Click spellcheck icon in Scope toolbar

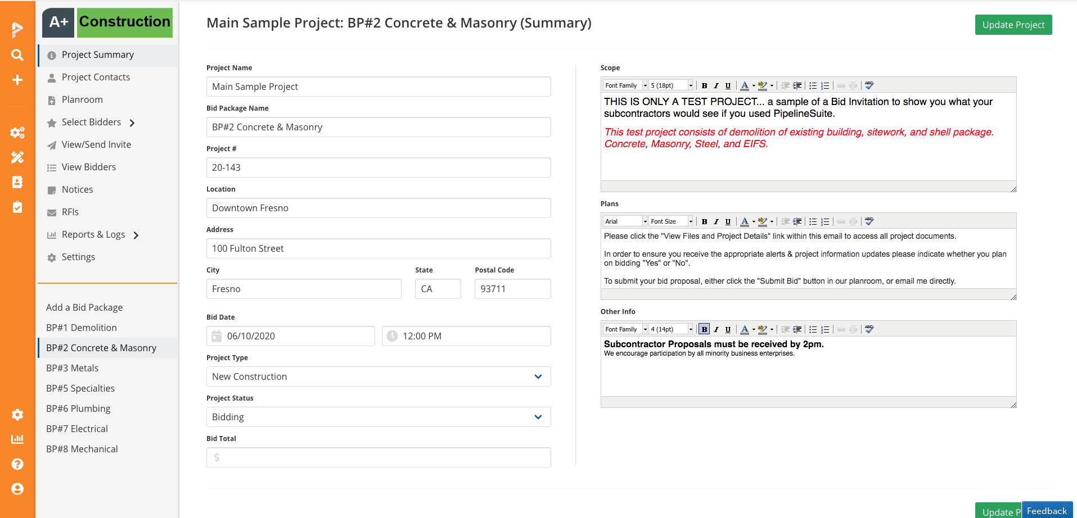pyautogui.click(x=869, y=86)
